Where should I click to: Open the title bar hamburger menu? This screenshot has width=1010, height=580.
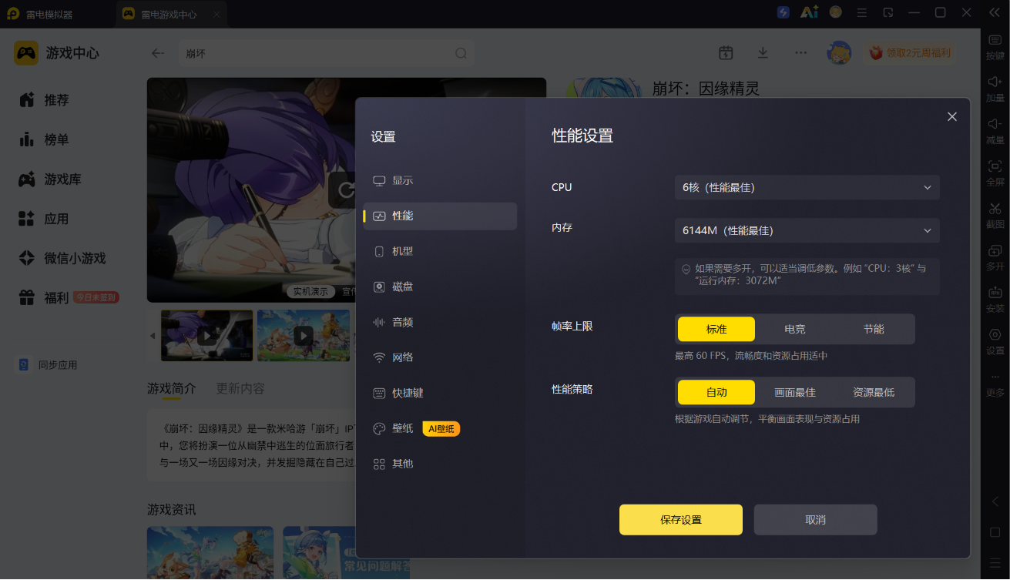862,12
